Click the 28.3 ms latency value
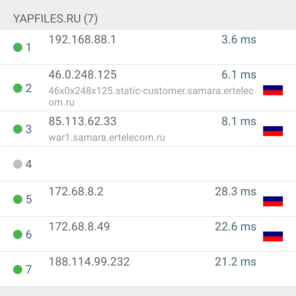Image resolution: width=296 pixels, height=296 pixels. 235,191
